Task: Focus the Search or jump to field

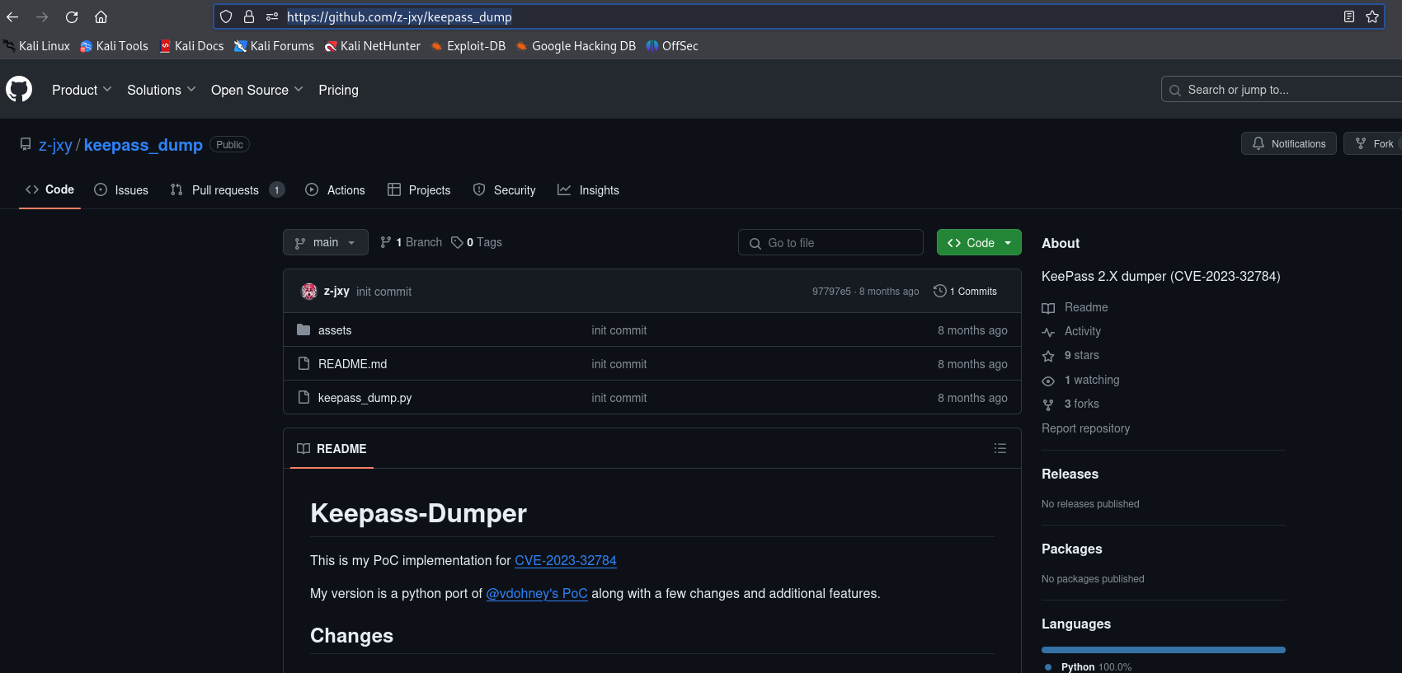Action: pyautogui.click(x=1282, y=90)
